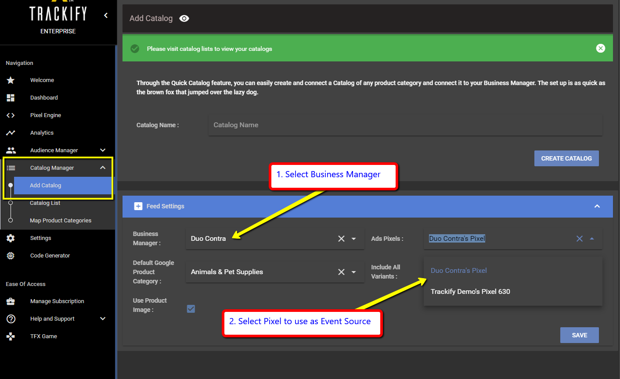Open Catalog Manager menu
The height and width of the screenshot is (379, 620).
[x=52, y=168]
